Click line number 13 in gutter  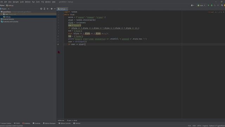(x=58, y=44)
